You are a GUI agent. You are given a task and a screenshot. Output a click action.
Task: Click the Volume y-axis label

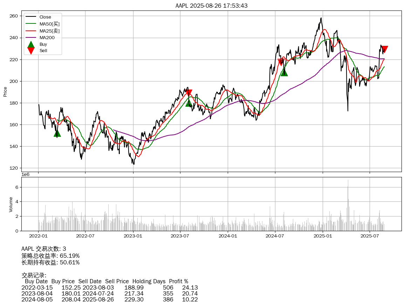pyautogui.click(x=11, y=204)
